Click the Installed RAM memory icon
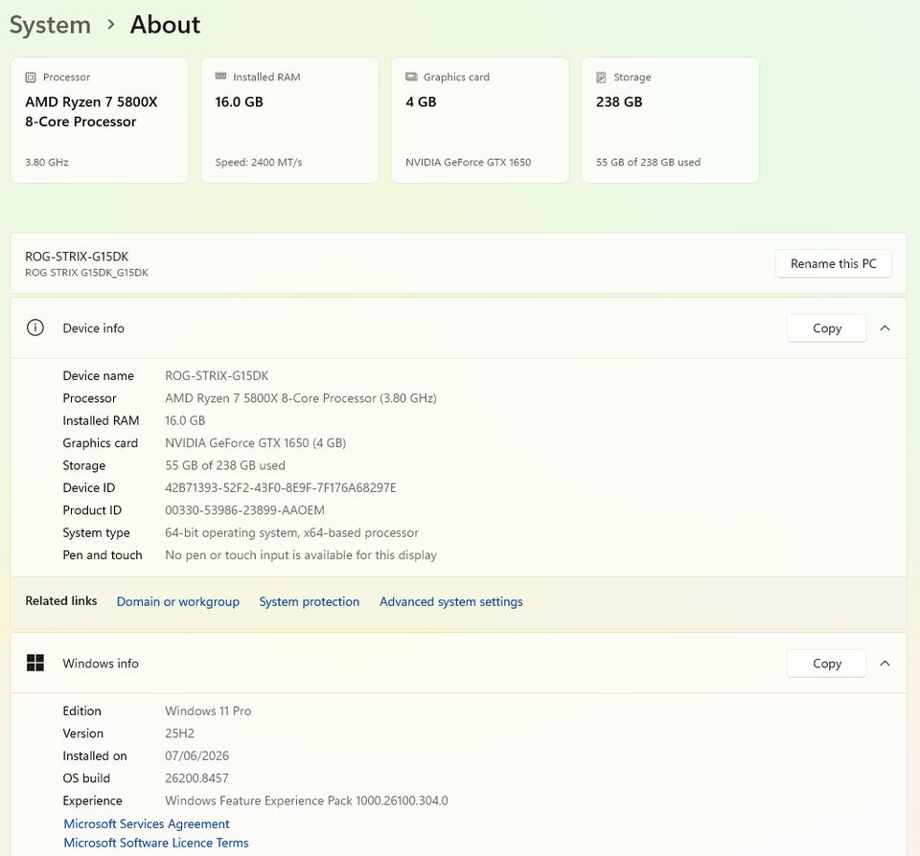Viewport: 920px width, 856px height. 220,77
